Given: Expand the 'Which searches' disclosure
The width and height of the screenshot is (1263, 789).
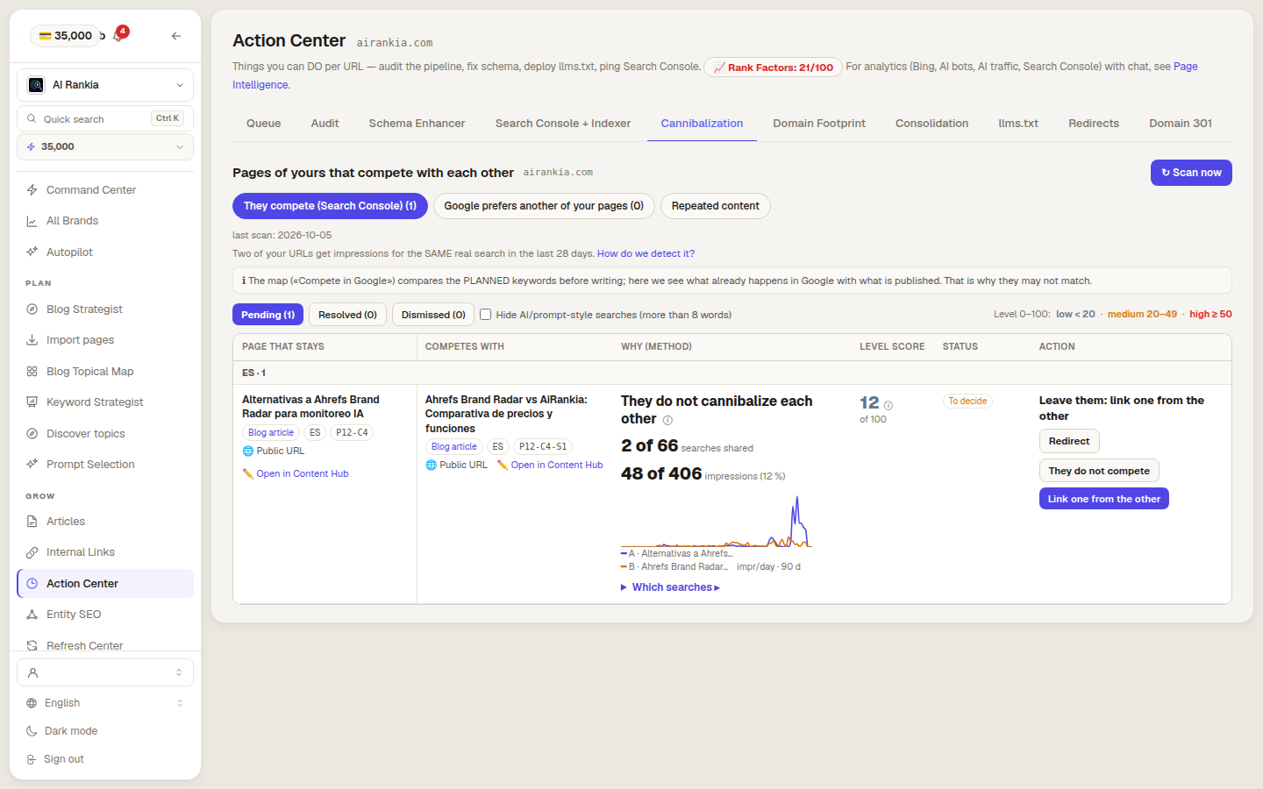Looking at the screenshot, I should pyautogui.click(x=670, y=587).
